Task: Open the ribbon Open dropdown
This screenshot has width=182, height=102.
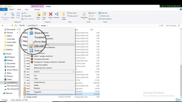Action: point(92,13)
